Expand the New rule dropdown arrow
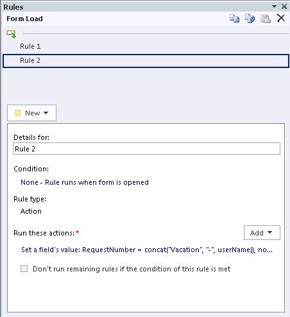Screen dimensions: 290x317 46,113
